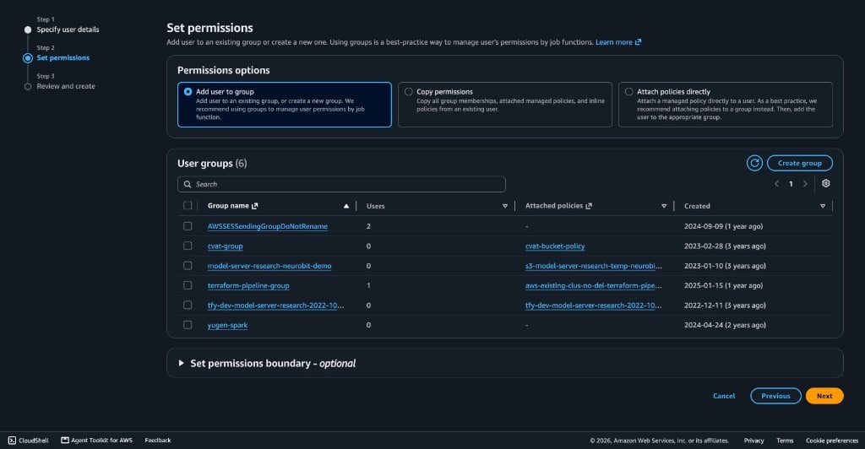
Task: Select Step 2 Set permissions
Action: tap(63, 58)
